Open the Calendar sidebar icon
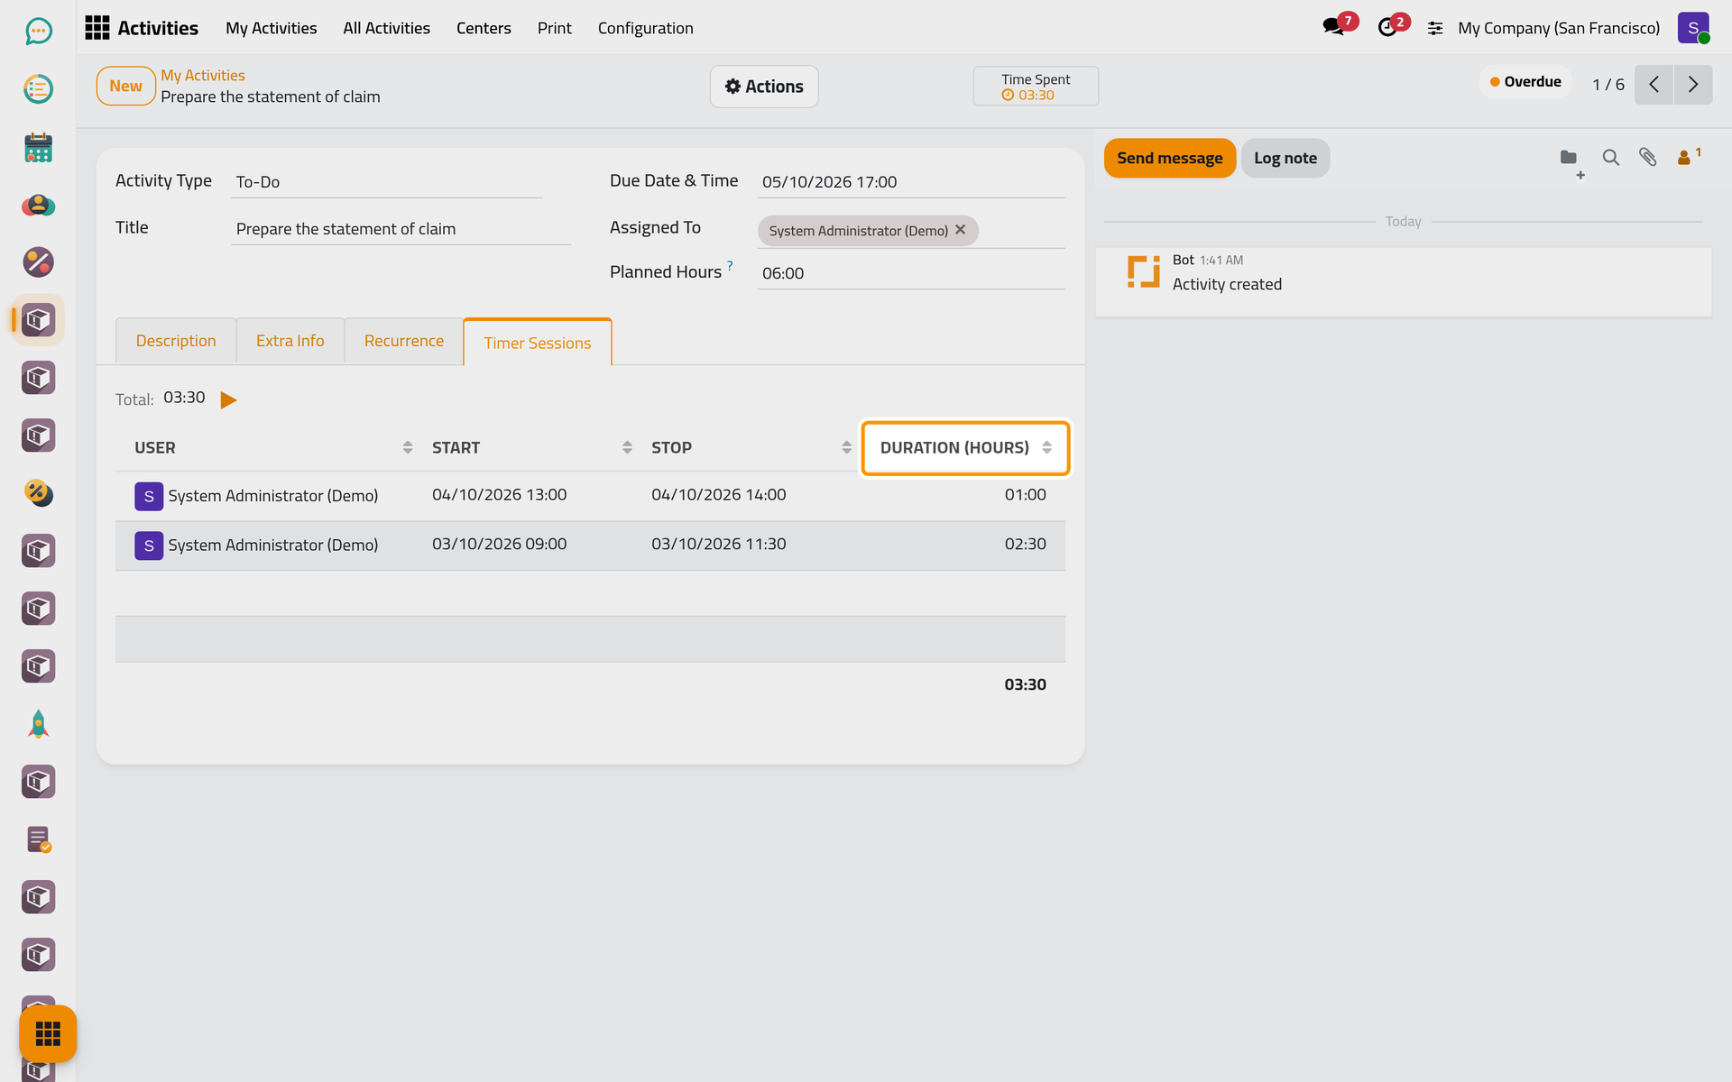The image size is (1732, 1082). coord(38,147)
